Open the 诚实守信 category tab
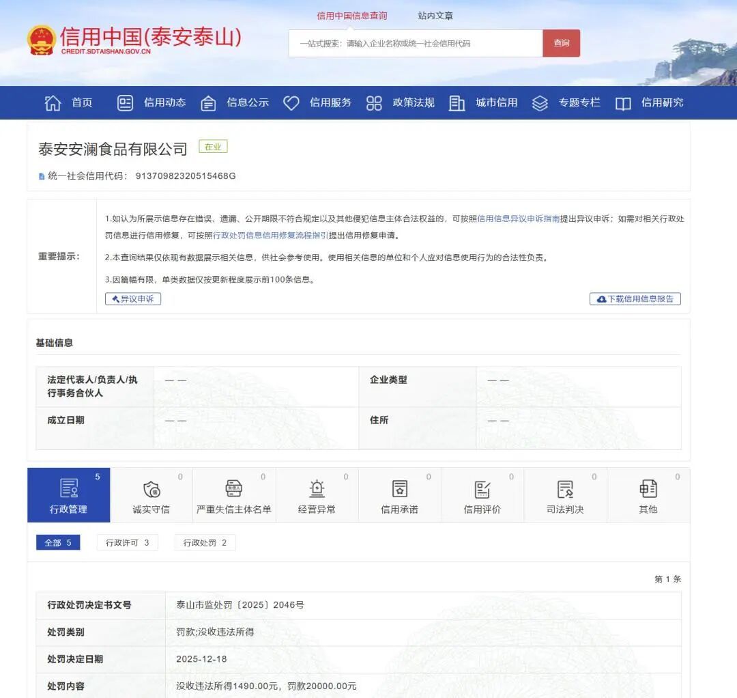Screen dimensions: 737x698 click(151, 496)
